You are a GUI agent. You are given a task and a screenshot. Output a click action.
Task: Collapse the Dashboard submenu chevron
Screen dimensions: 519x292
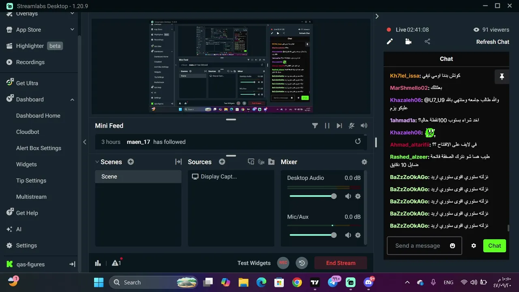(x=72, y=99)
